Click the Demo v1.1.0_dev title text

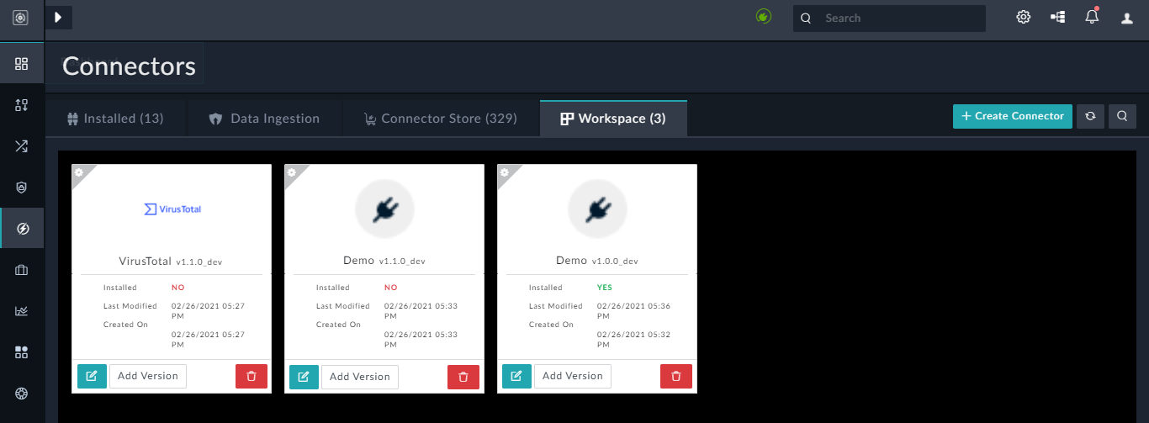coord(384,261)
